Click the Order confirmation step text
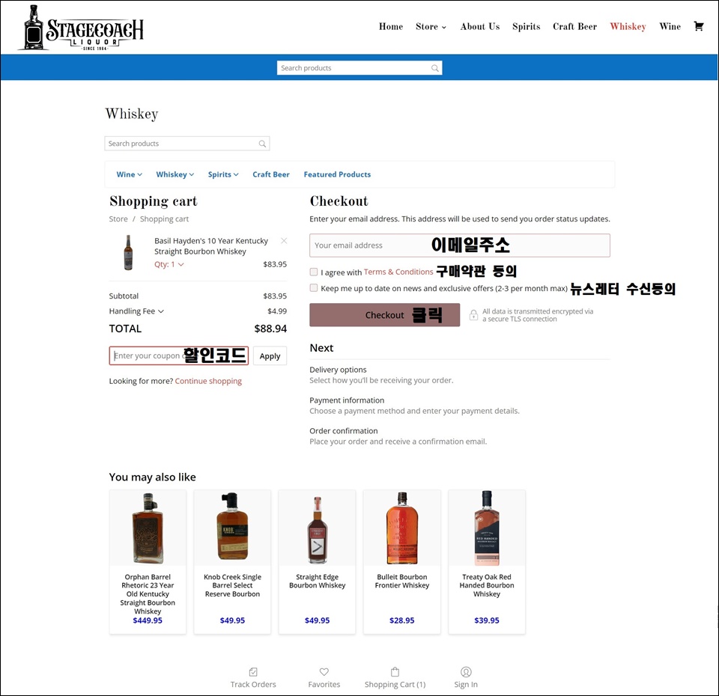Screen dimensions: 719x696 [x=344, y=431]
